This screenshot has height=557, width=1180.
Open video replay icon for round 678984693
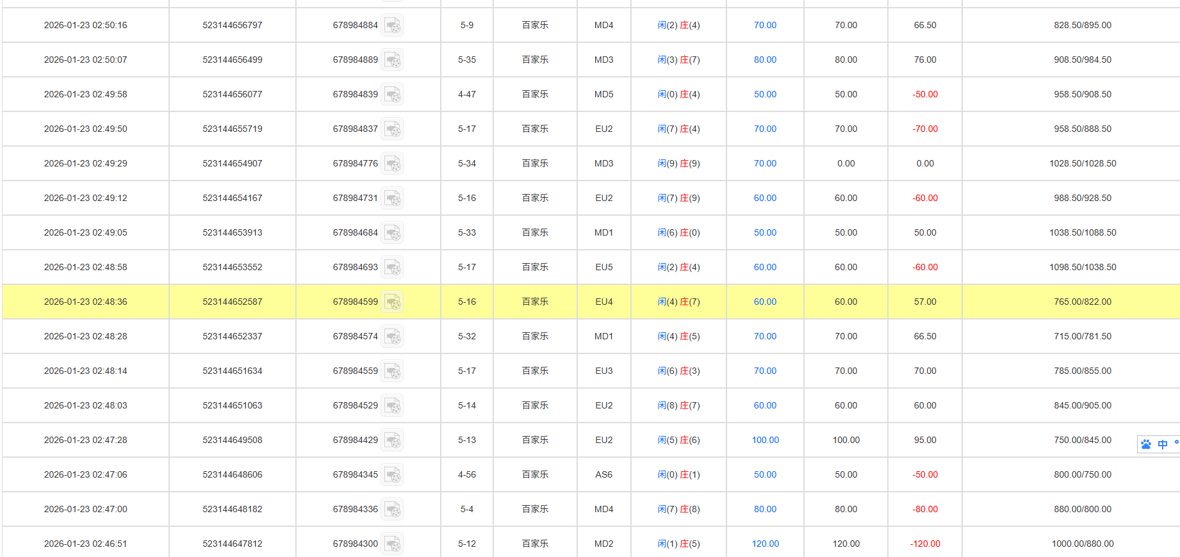[392, 268]
